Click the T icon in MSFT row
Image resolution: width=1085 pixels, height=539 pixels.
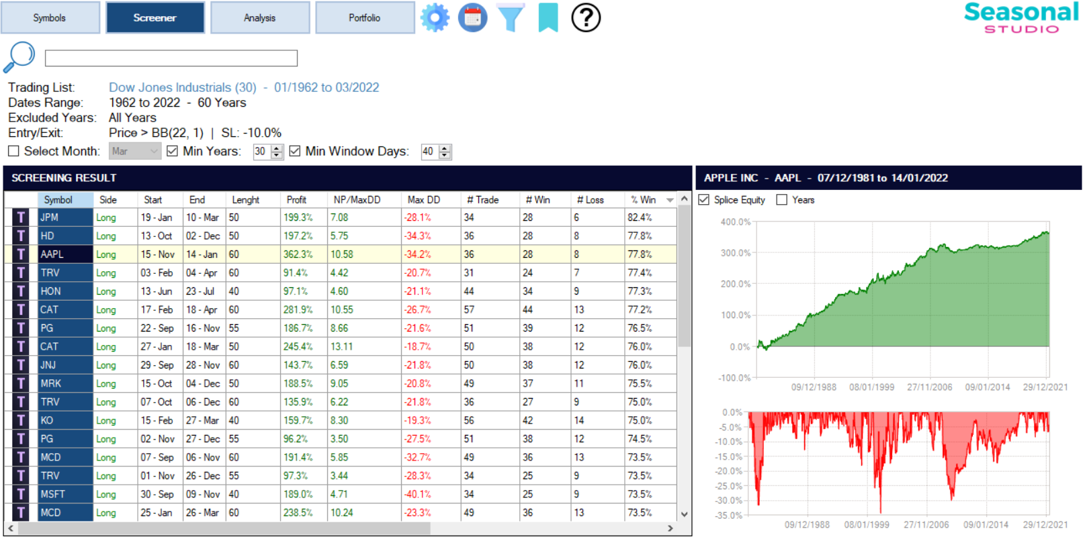(21, 494)
